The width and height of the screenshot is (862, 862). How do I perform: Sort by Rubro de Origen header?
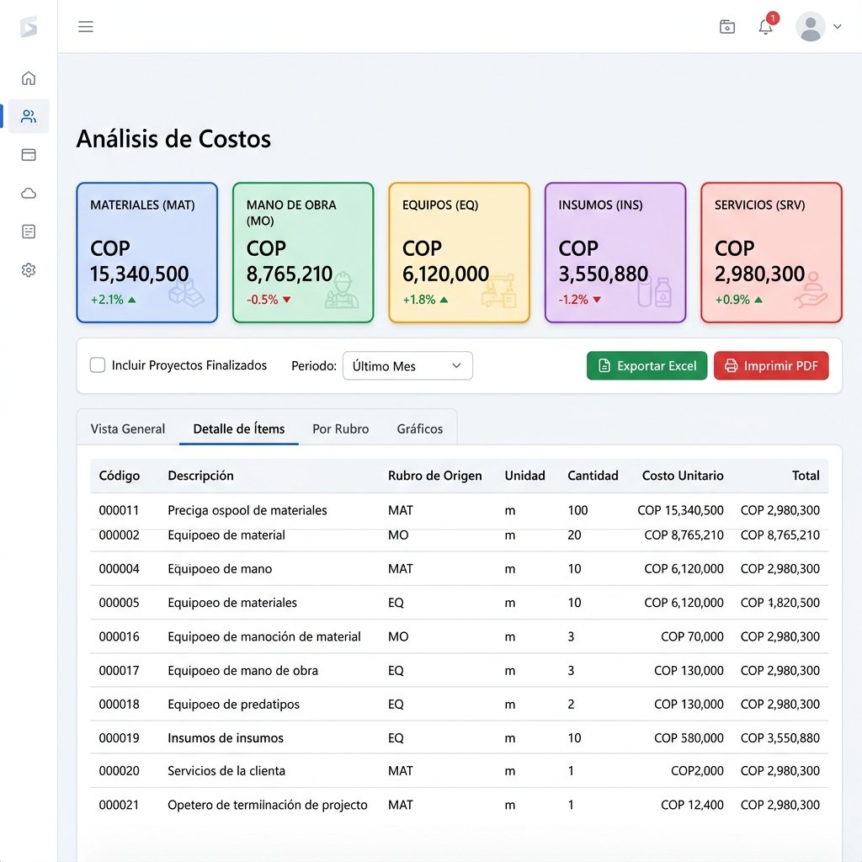[x=435, y=476]
